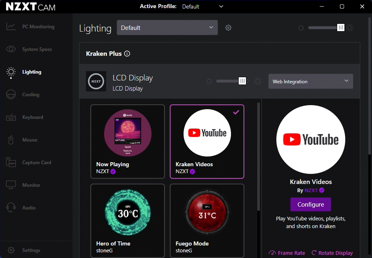
Task: Select Lighting in the sidebar
Action: (x=31, y=72)
